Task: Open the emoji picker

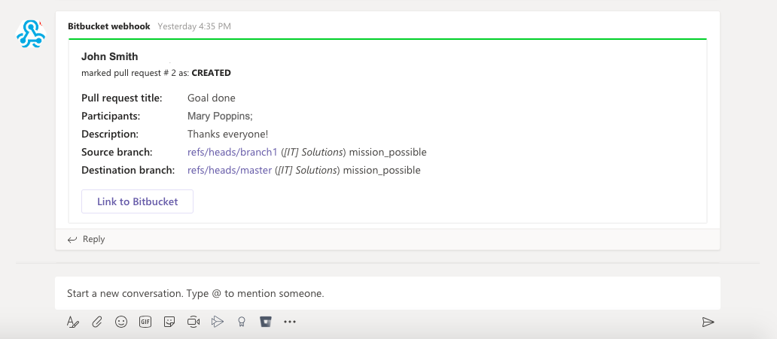Action: [x=121, y=322]
